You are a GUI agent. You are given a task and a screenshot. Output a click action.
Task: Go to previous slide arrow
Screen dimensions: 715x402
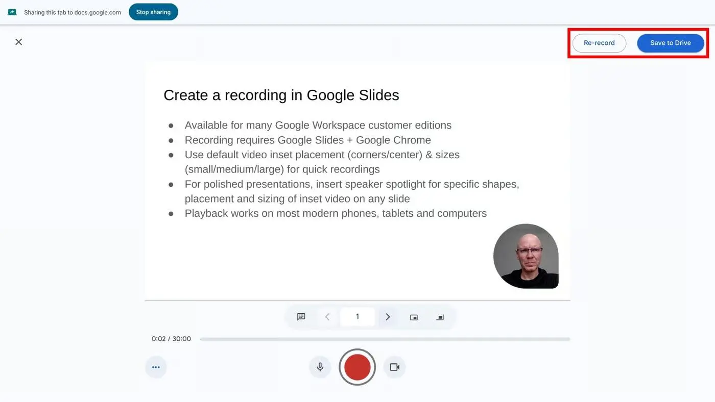pos(327,317)
